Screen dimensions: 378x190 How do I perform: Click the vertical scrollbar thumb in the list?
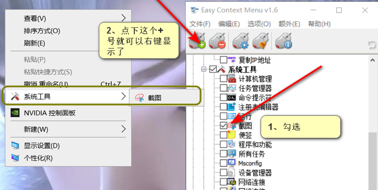tap(373, 161)
